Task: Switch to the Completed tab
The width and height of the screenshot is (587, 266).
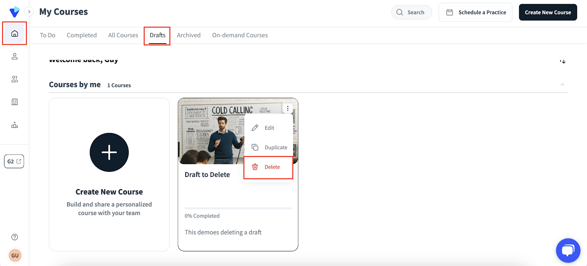Action: 82,35
